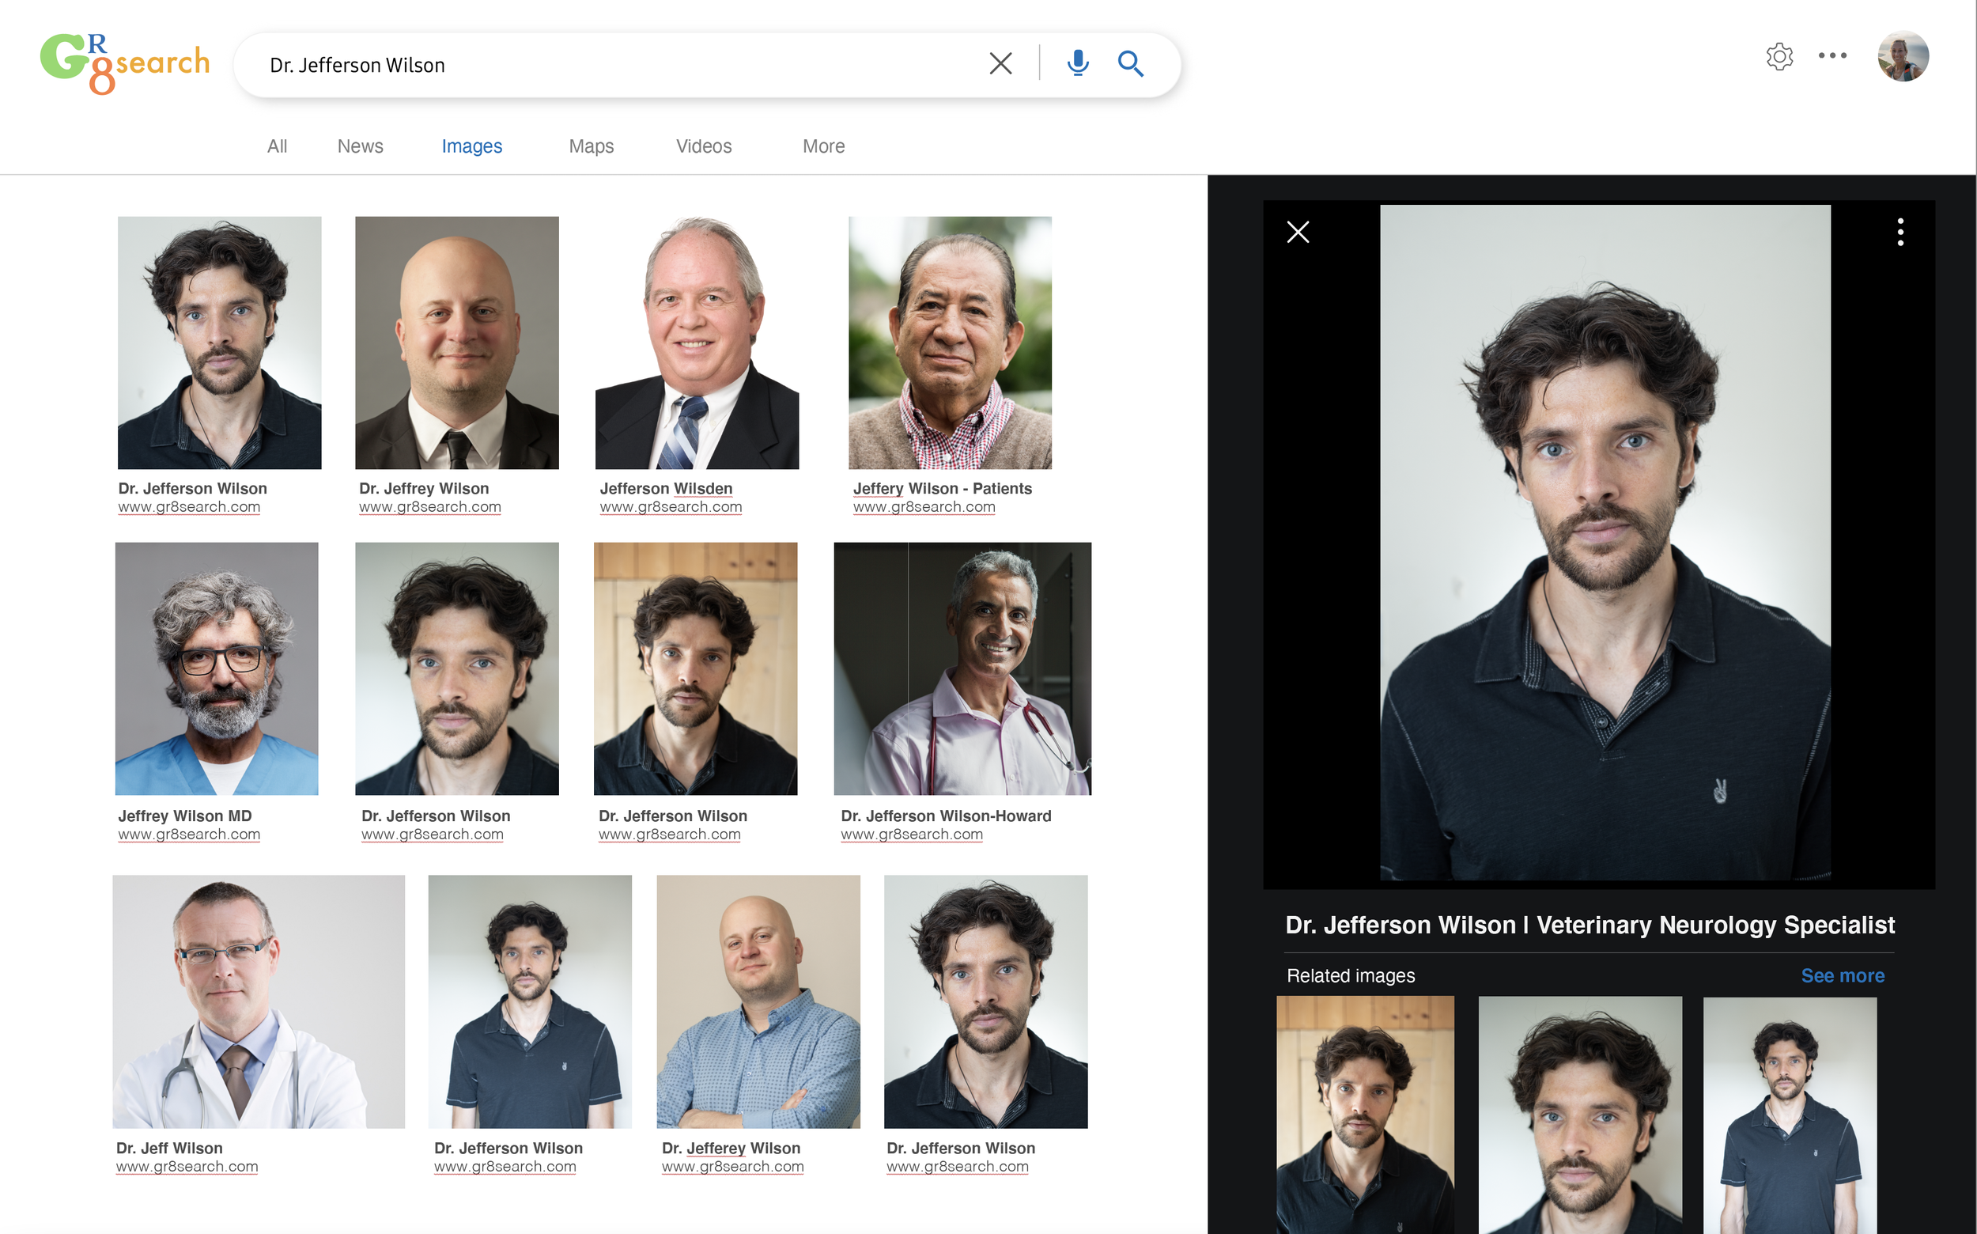This screenshot has height=1234, width=1977.
Task: Open the Jeffrey Wilson MD thumbnail
Action: tap(216, 668)
